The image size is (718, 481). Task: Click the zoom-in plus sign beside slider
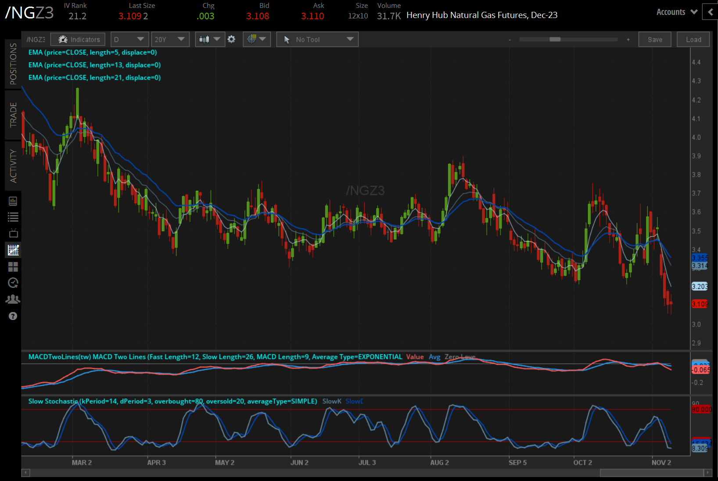[628, 39]
